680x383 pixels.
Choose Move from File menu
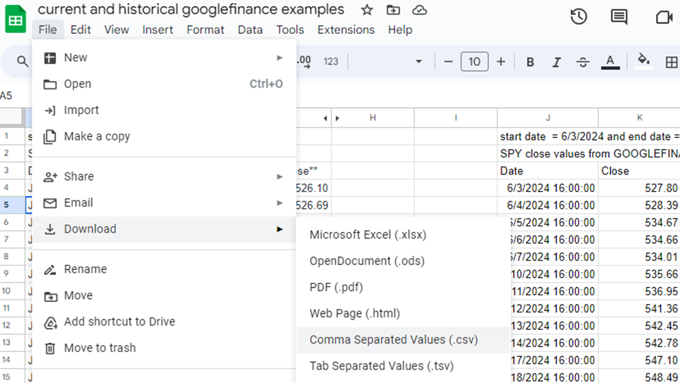tap(164, 295)
